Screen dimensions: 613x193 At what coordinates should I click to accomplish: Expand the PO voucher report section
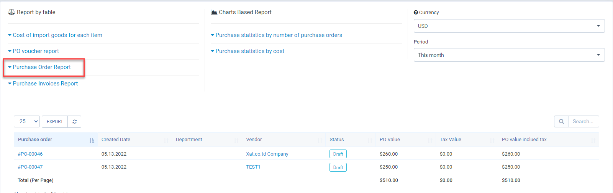[36, 51]
